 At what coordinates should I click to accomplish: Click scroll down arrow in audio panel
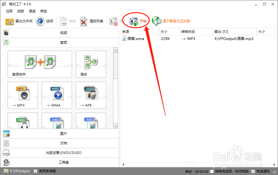click(116, 126)
